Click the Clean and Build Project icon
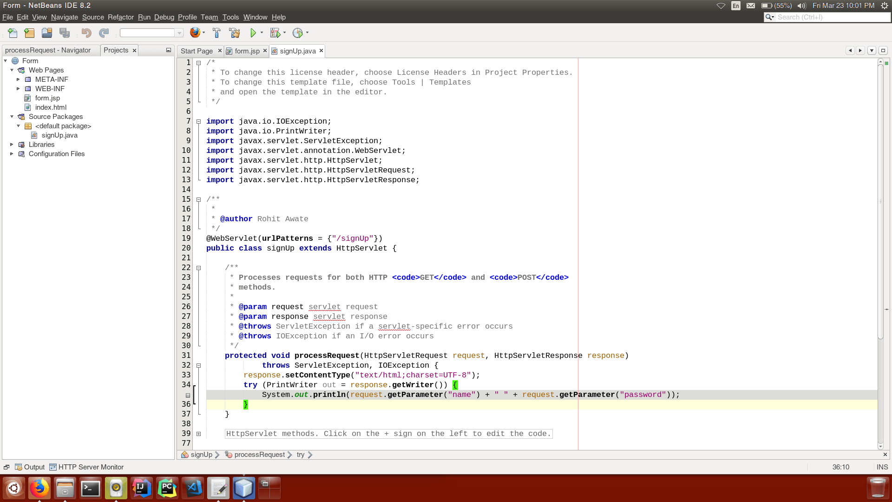Screen dimensions: 892x502 pos(235,33)
